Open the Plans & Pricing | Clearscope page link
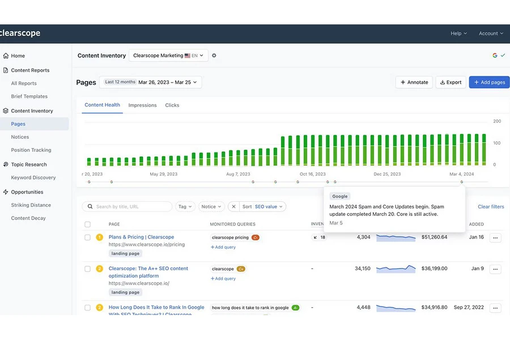 141,237
